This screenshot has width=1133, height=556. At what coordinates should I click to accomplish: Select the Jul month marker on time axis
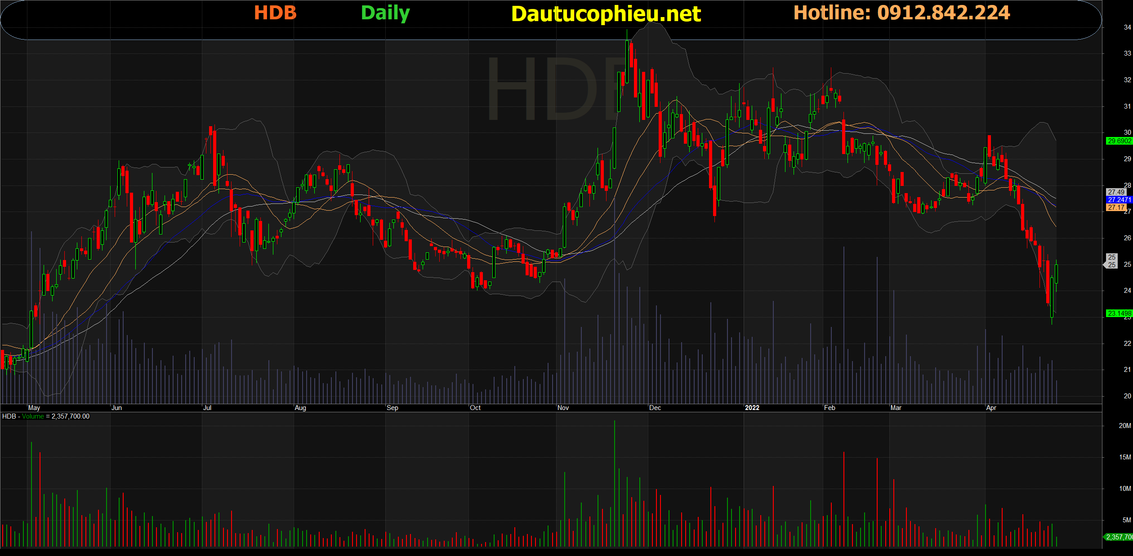[207, 408]
